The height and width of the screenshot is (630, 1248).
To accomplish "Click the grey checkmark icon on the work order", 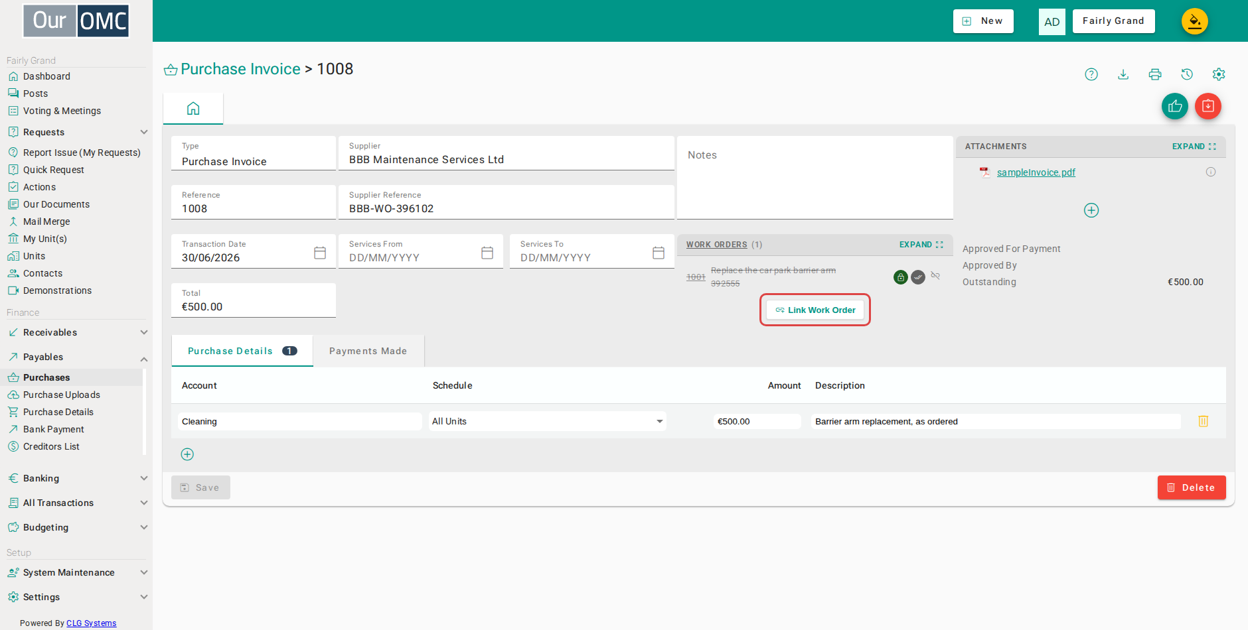I will pyautogui.click(x=918, y=277).
